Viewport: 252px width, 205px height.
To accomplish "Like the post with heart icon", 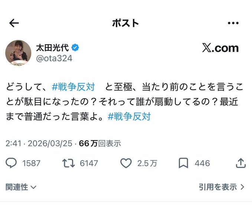I will click(x=126, y=163).
